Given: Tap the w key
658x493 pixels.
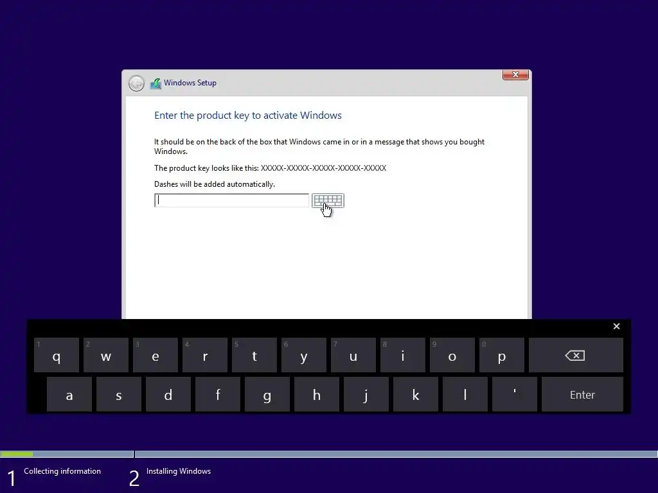Looking at the screenshot, I should tap(106, 355).
